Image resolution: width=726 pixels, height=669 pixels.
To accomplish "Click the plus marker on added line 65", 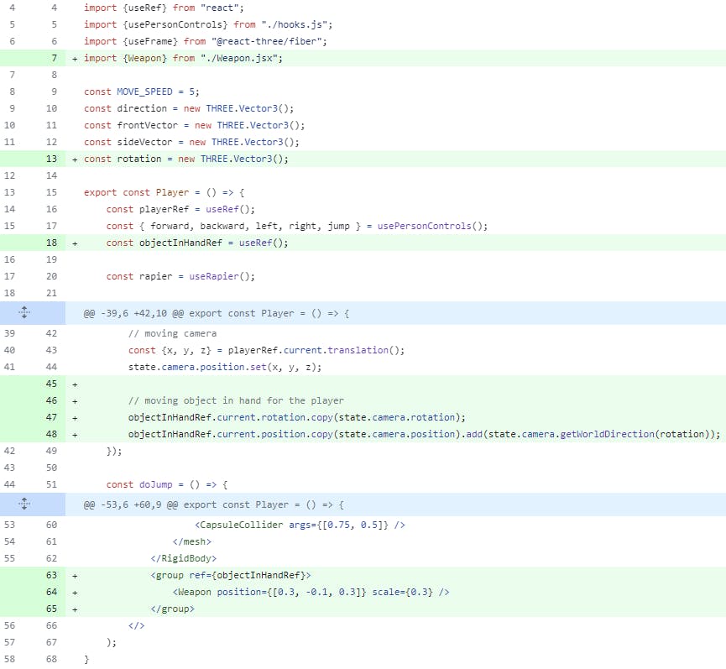I will point(75,609).
